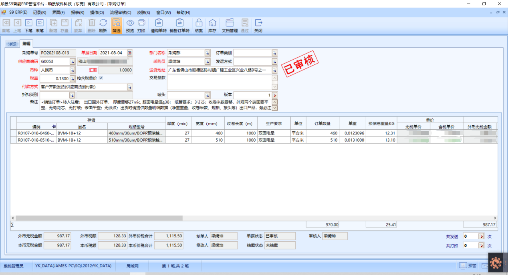Switch to the 浏览 tab
This screenshot has width=508, height=275.
pos(13,44)
